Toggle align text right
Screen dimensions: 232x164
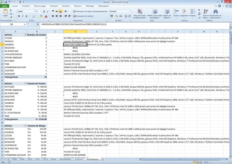click(x=60, y=16)
